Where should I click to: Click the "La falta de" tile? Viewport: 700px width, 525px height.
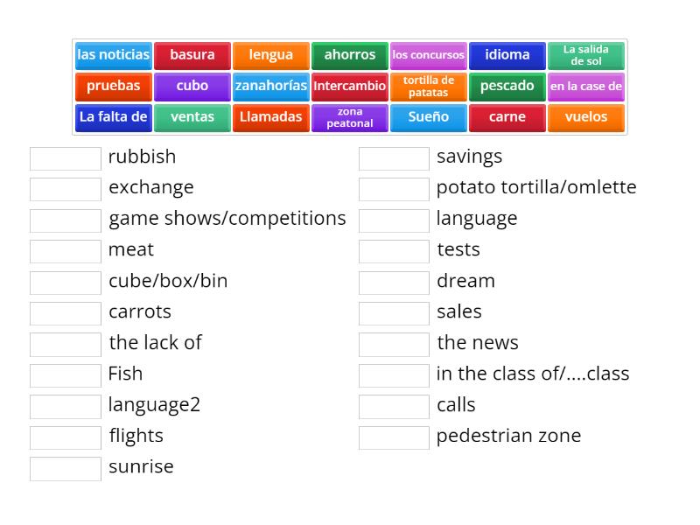pyautogui.click(x=113, y=117)
